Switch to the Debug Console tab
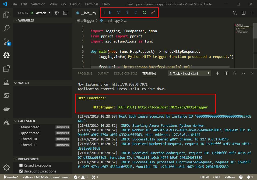This screenshot has width=257, height=180. (125, 73)
